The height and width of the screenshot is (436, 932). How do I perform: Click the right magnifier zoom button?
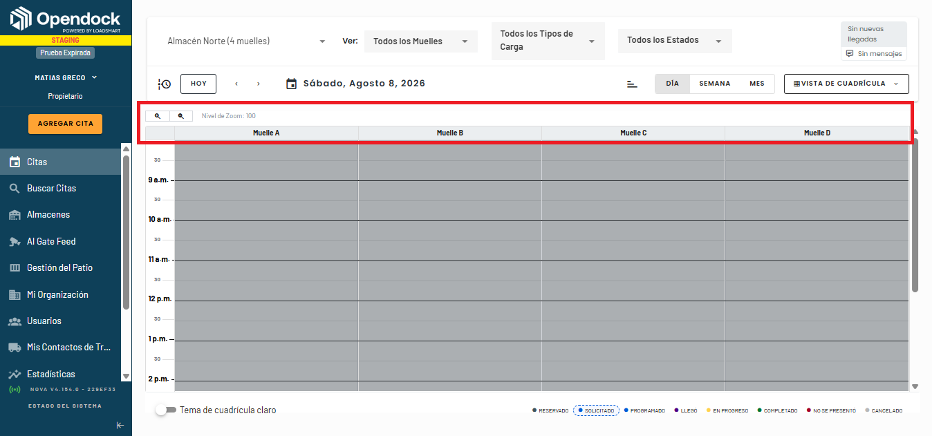click(181, 116)
